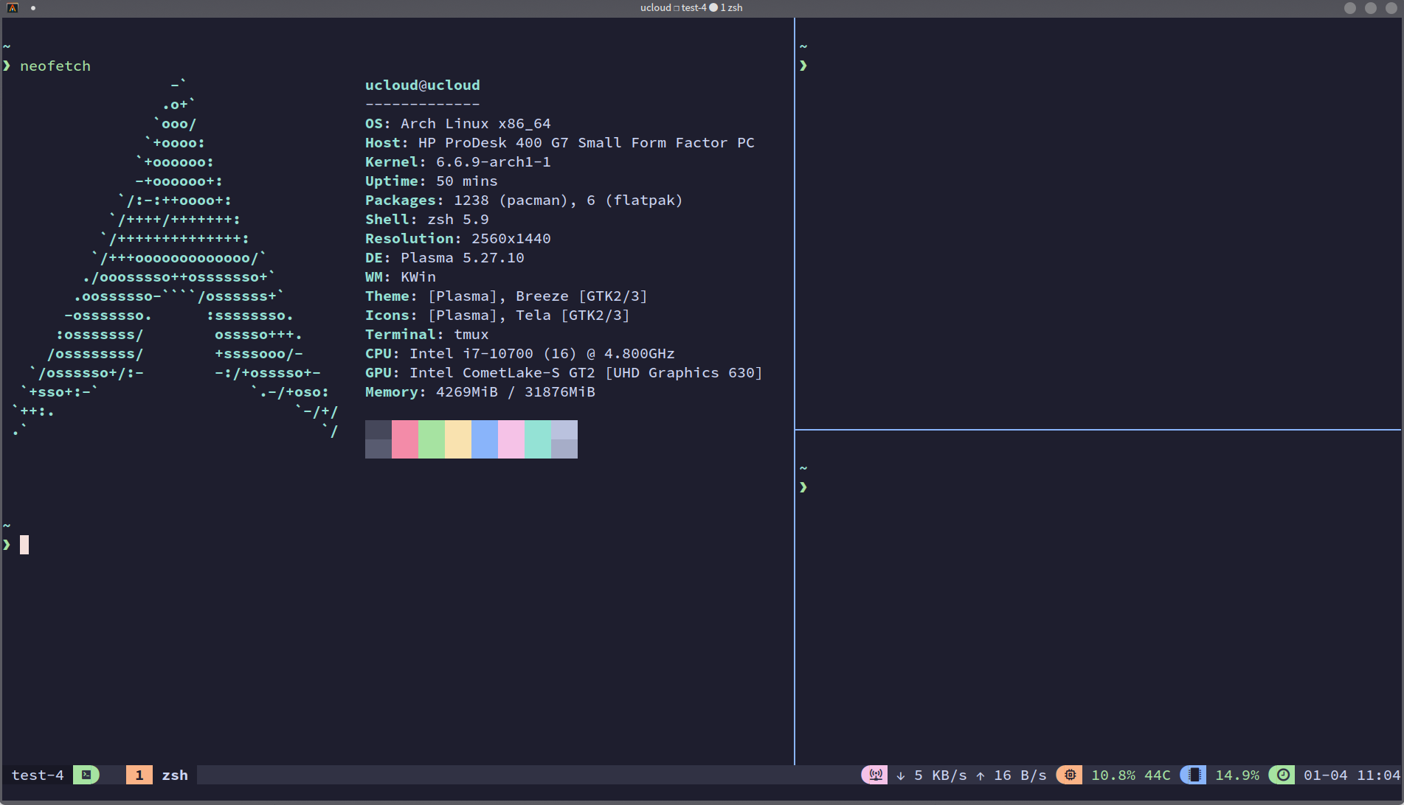Click the DE: Plasma 5.27.10 line

[445, 257]
